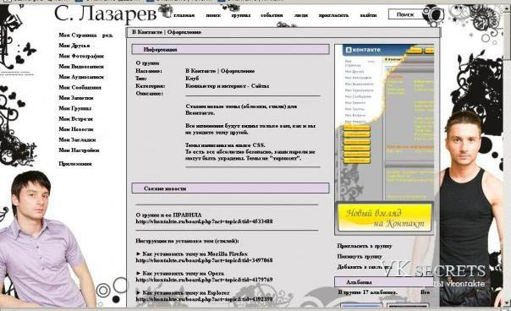Viewport: 511px width, 311px height.
Task: Open Мои Фотографии in the sidebar
Action: [81, 56]
